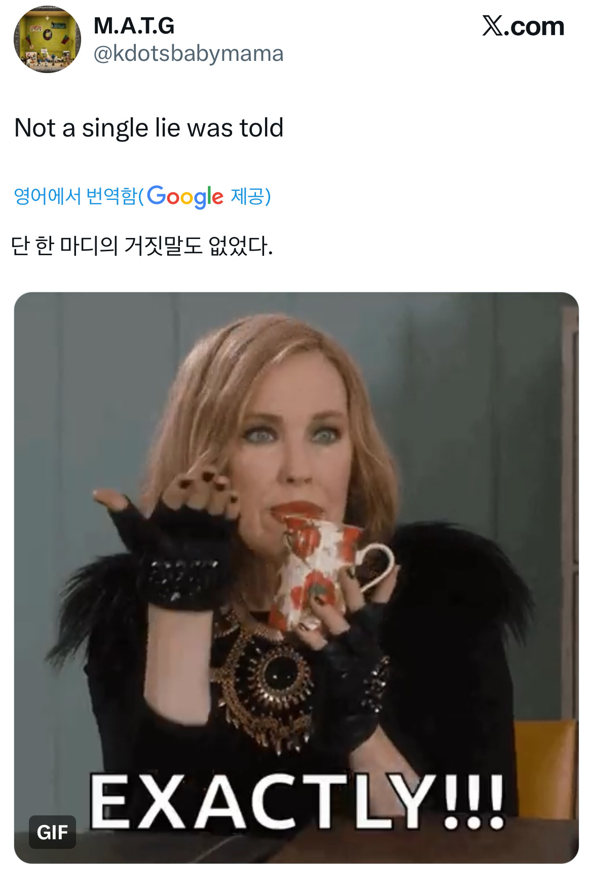Click the exclamation marks after EXACTLY
The image size is (593, 891).
tap(474, 802)
